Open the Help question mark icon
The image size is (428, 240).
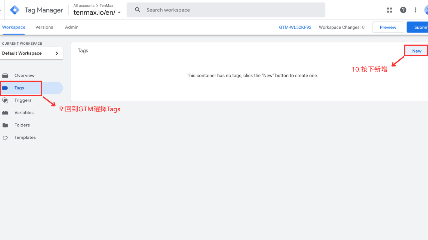pos(403,10)
